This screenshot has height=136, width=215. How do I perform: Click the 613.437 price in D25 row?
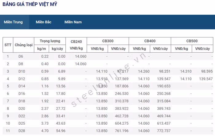[x=162, y=123]
